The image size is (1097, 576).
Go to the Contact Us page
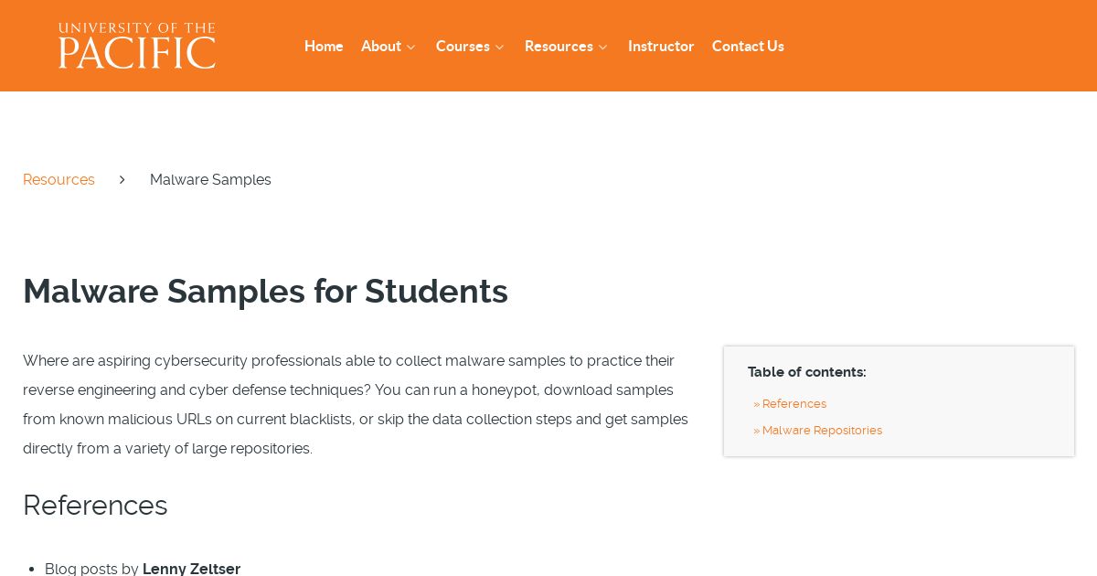tap(748, 46)
